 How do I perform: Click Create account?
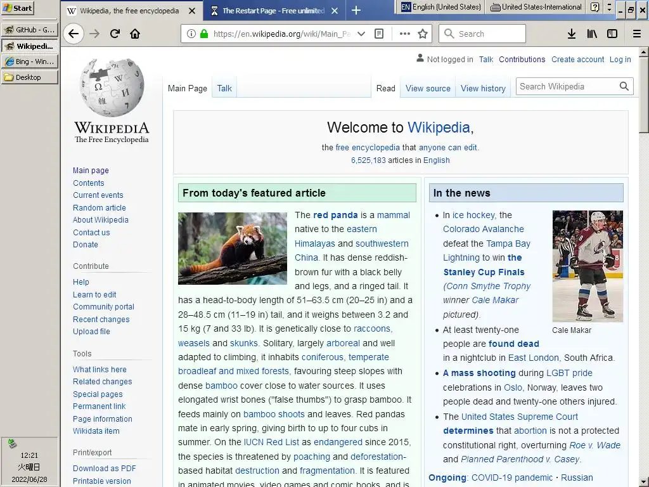click(x=577, y=59)
